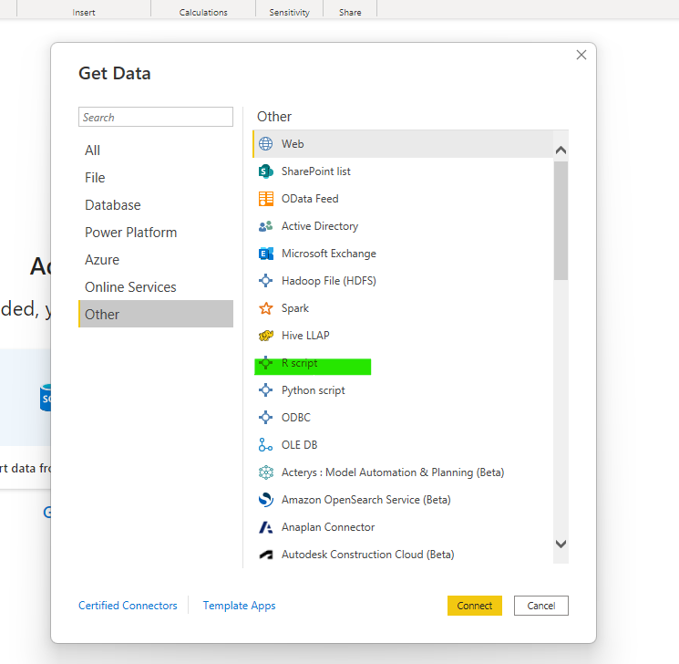
Task: Switch to the Database category
Action: [156, 205]
